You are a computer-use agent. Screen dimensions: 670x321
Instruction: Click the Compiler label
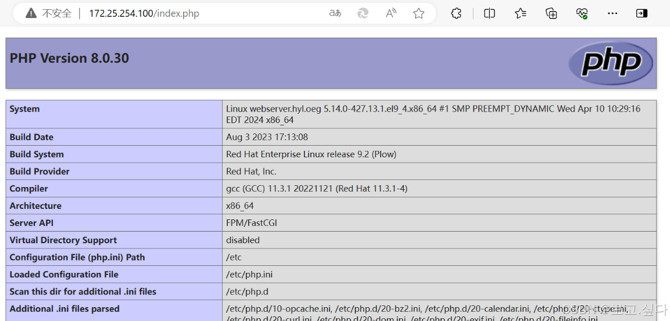[x=28, y=188]
